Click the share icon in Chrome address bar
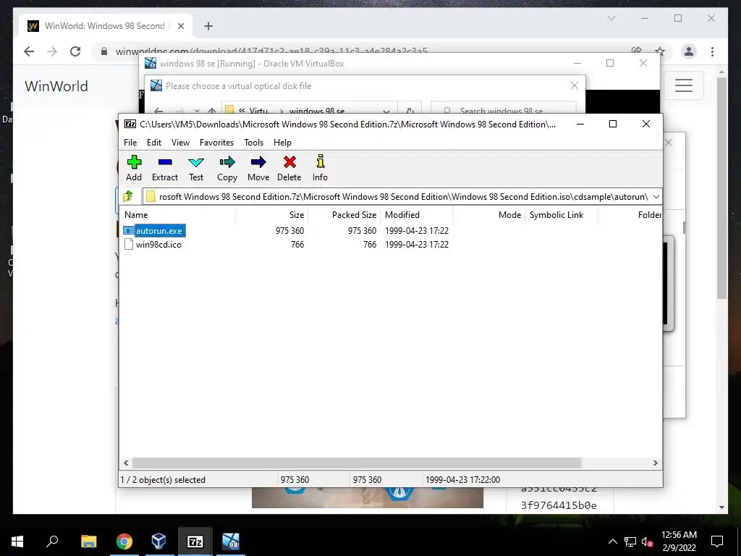 click(637, 51)
